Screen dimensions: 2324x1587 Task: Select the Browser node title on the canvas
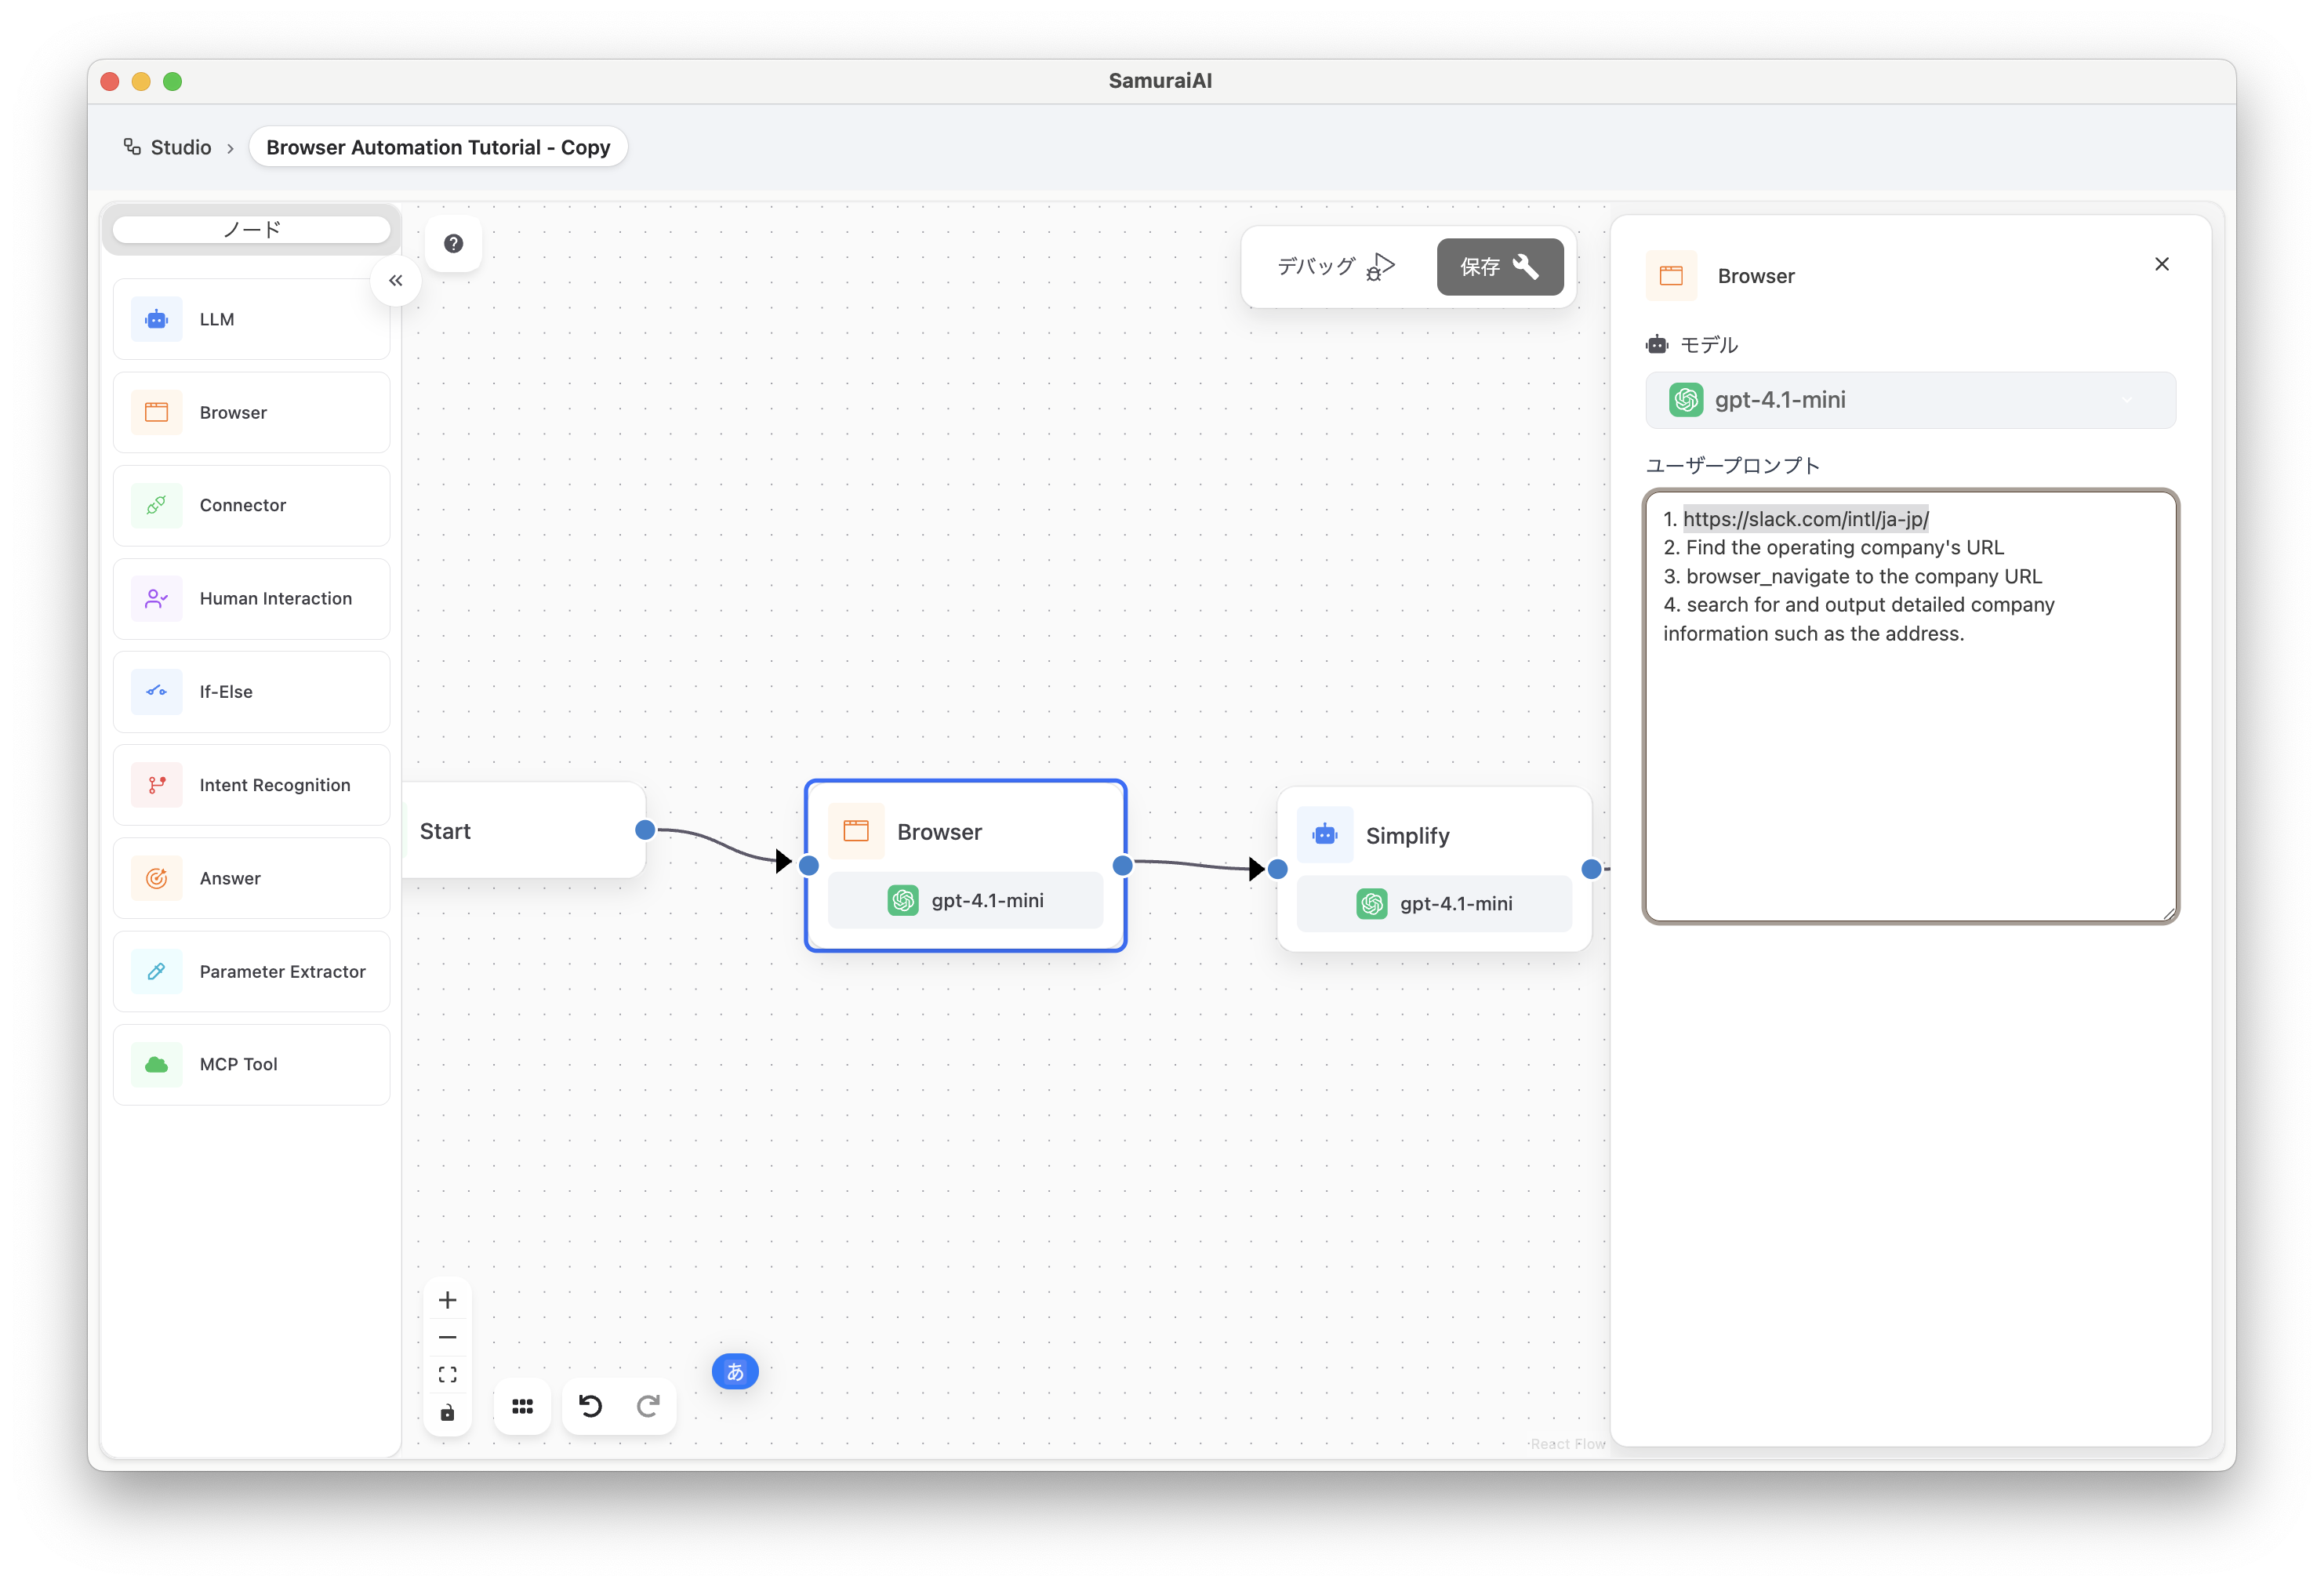(x=939, y=832)
